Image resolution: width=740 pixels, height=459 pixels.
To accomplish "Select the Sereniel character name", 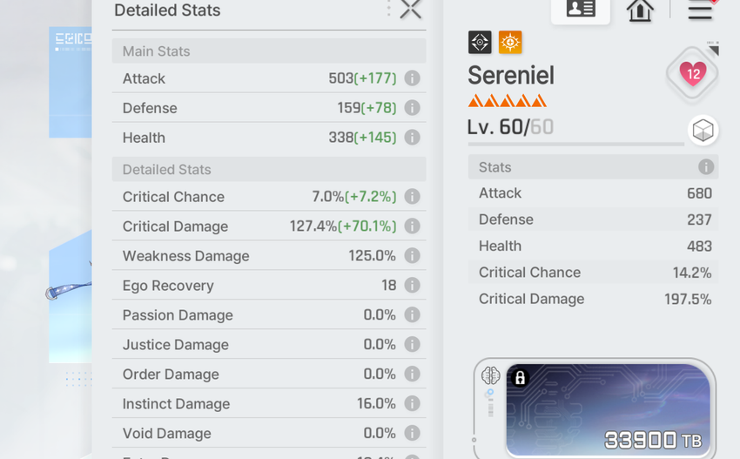I will tap(511, 76).
